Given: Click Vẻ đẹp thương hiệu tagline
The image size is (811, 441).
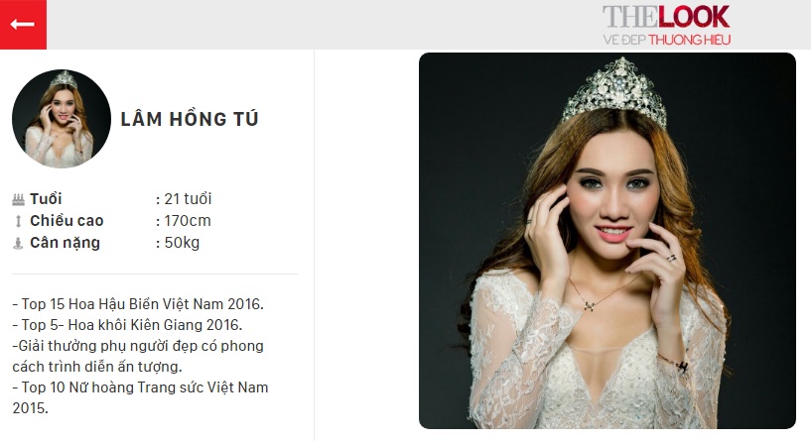Looking at the screenshot, I should pos(667,40).
